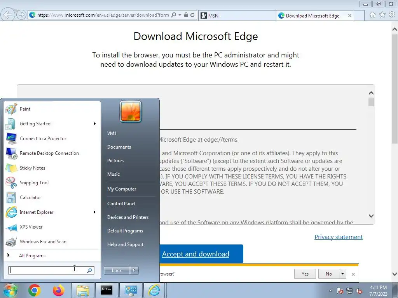Click the network tray icon
This screenshot has width=398, height=298.
[349, 291]
